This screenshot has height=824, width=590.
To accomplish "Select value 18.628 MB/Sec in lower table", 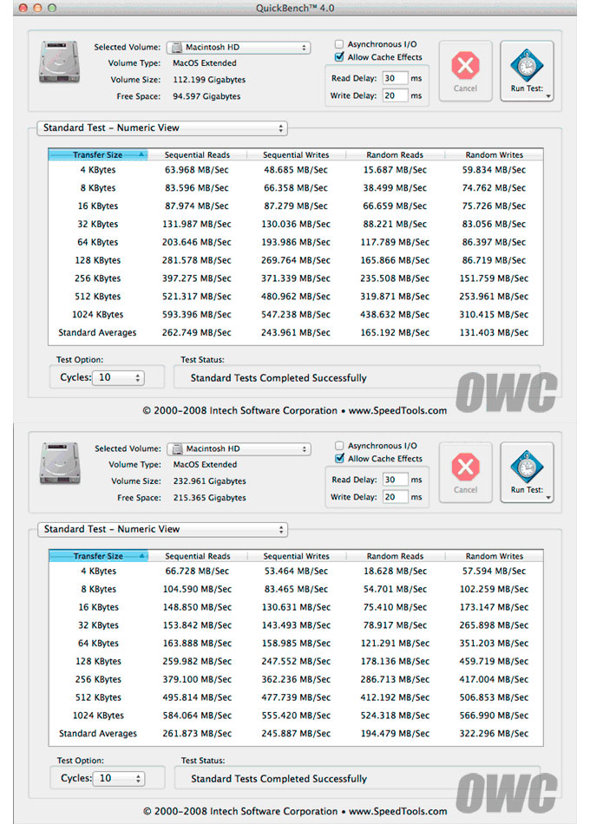I will click(395, 571).
